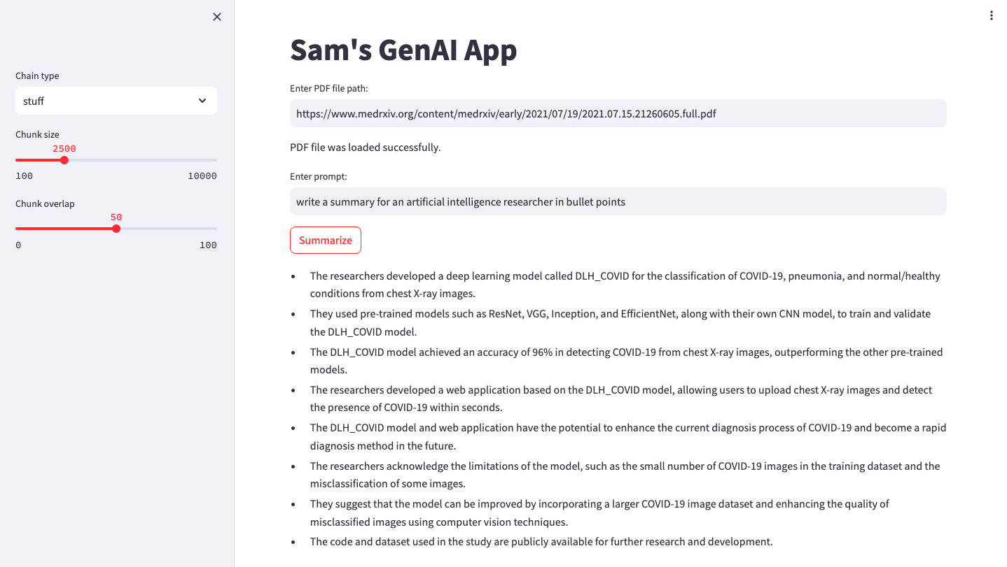Close the sidebar with the X icon
Screen dimensions: 1007x567
(217, 17)
